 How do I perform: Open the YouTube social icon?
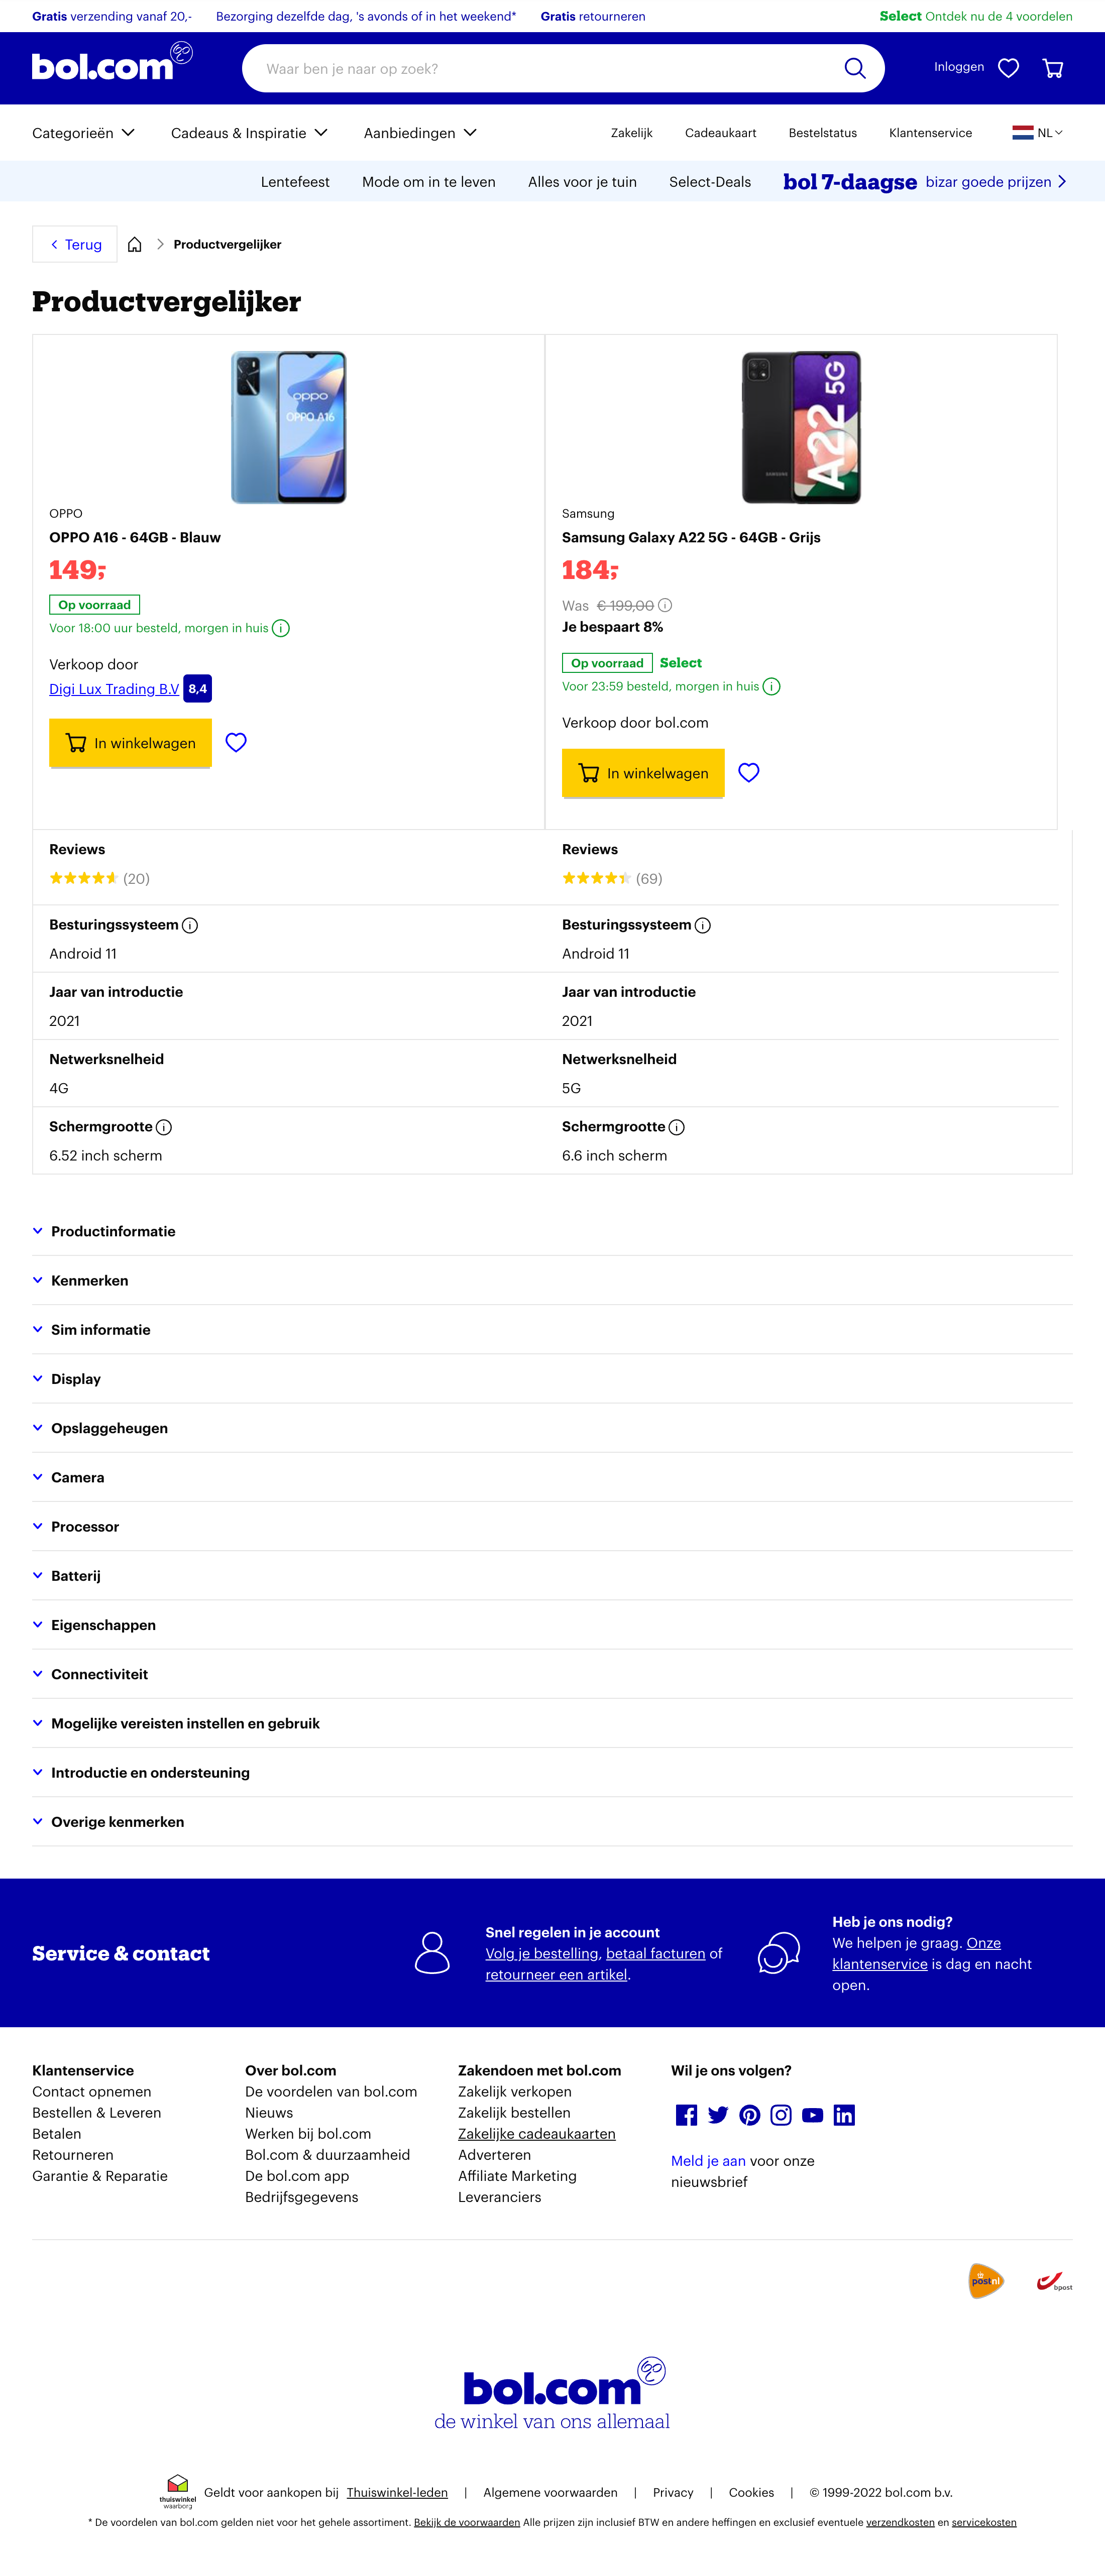click(x=813, y=2115)
